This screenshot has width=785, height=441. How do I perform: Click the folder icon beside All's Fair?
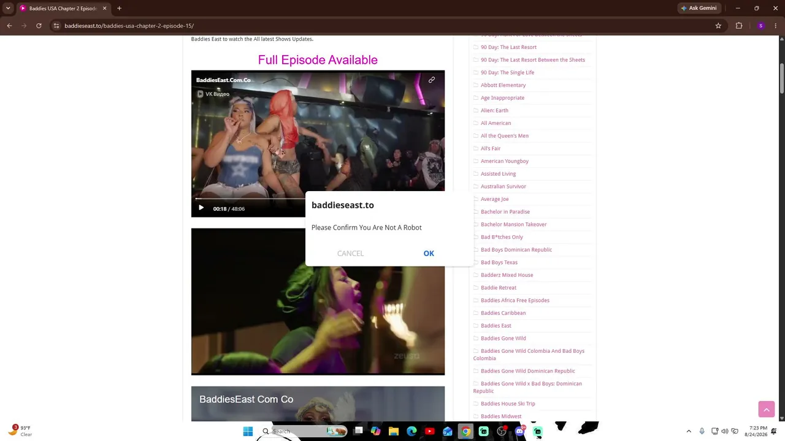point(476,149)
